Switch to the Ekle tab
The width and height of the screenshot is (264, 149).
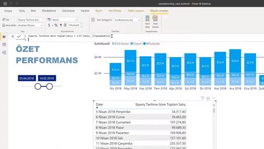pos(33,11)
